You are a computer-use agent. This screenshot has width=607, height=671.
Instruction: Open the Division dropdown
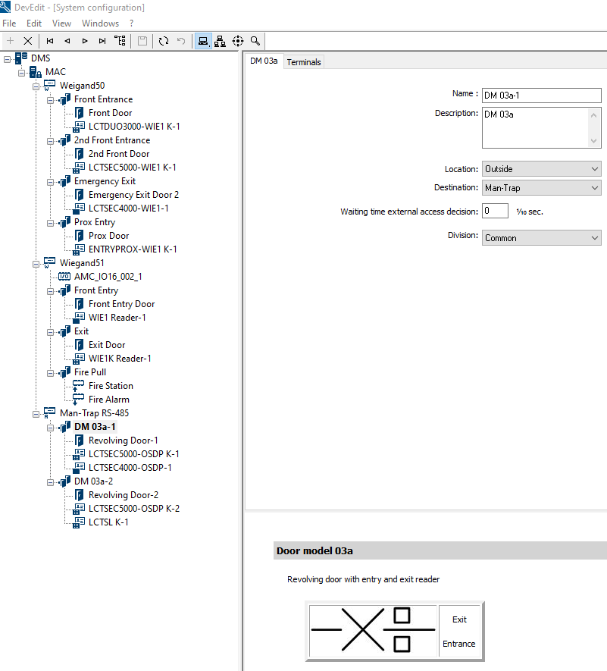point(541,238)
